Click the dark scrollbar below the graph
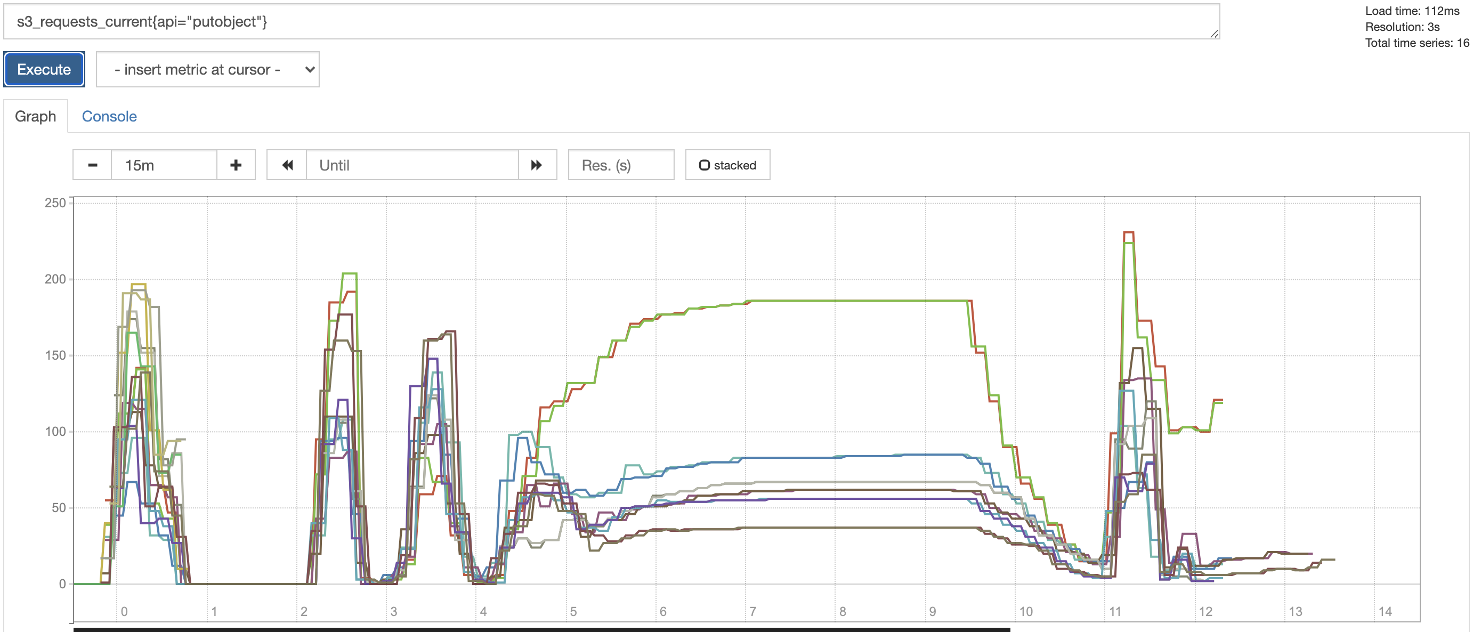This screenshot has width=1473, height=632. tap(541, 629)
